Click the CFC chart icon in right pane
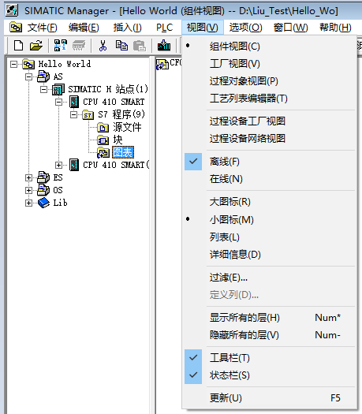 coord(162,64)
